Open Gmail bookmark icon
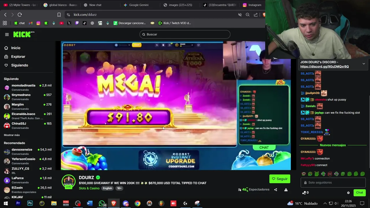 (x=31, y=23)
